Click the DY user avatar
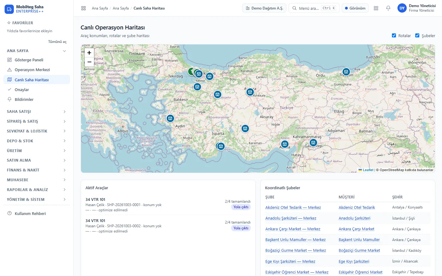442x276 pixels. 402,8
